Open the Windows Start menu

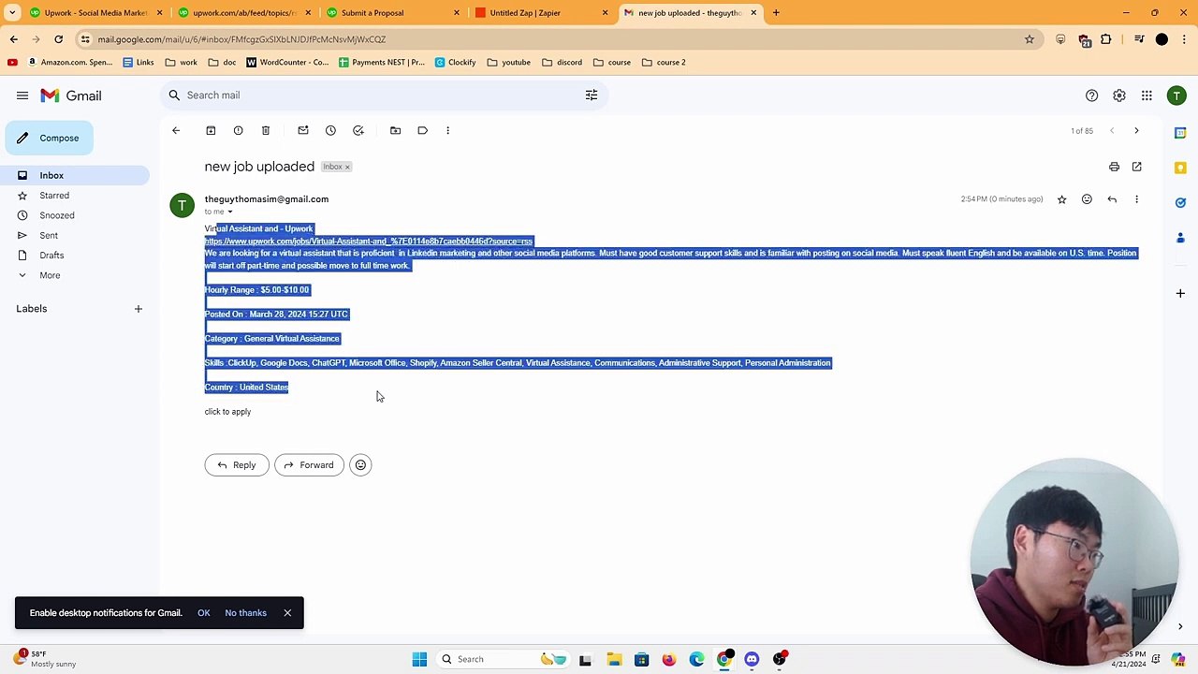[x=419, y=659]
